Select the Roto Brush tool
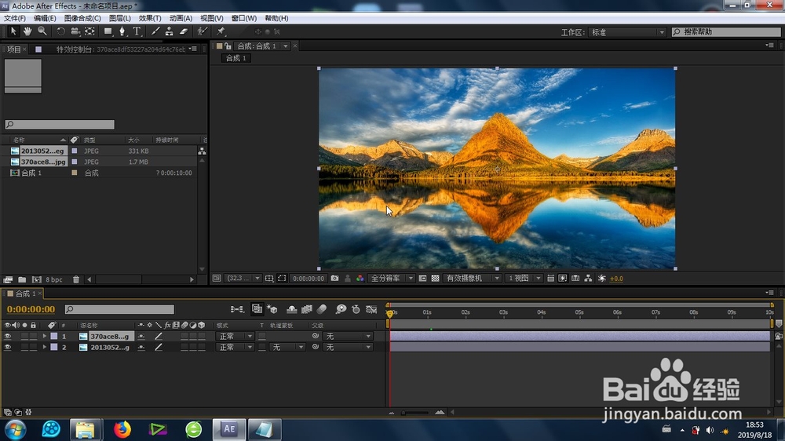785x441 pixels. click(202, 31)
